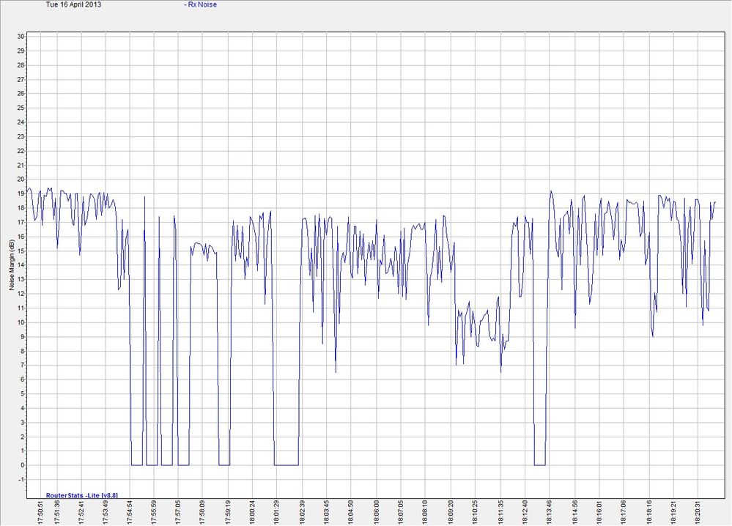Click the Rx Noise legend label

point(201,4)
